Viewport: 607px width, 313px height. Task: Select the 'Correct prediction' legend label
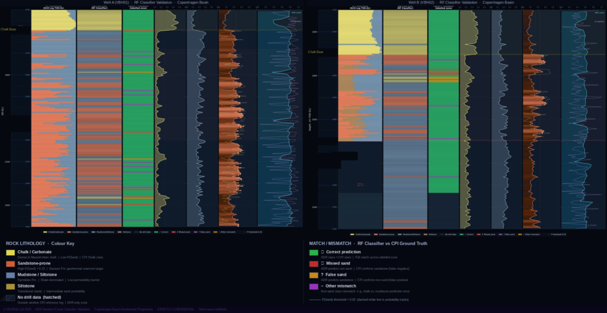click(x=343, y=252)
